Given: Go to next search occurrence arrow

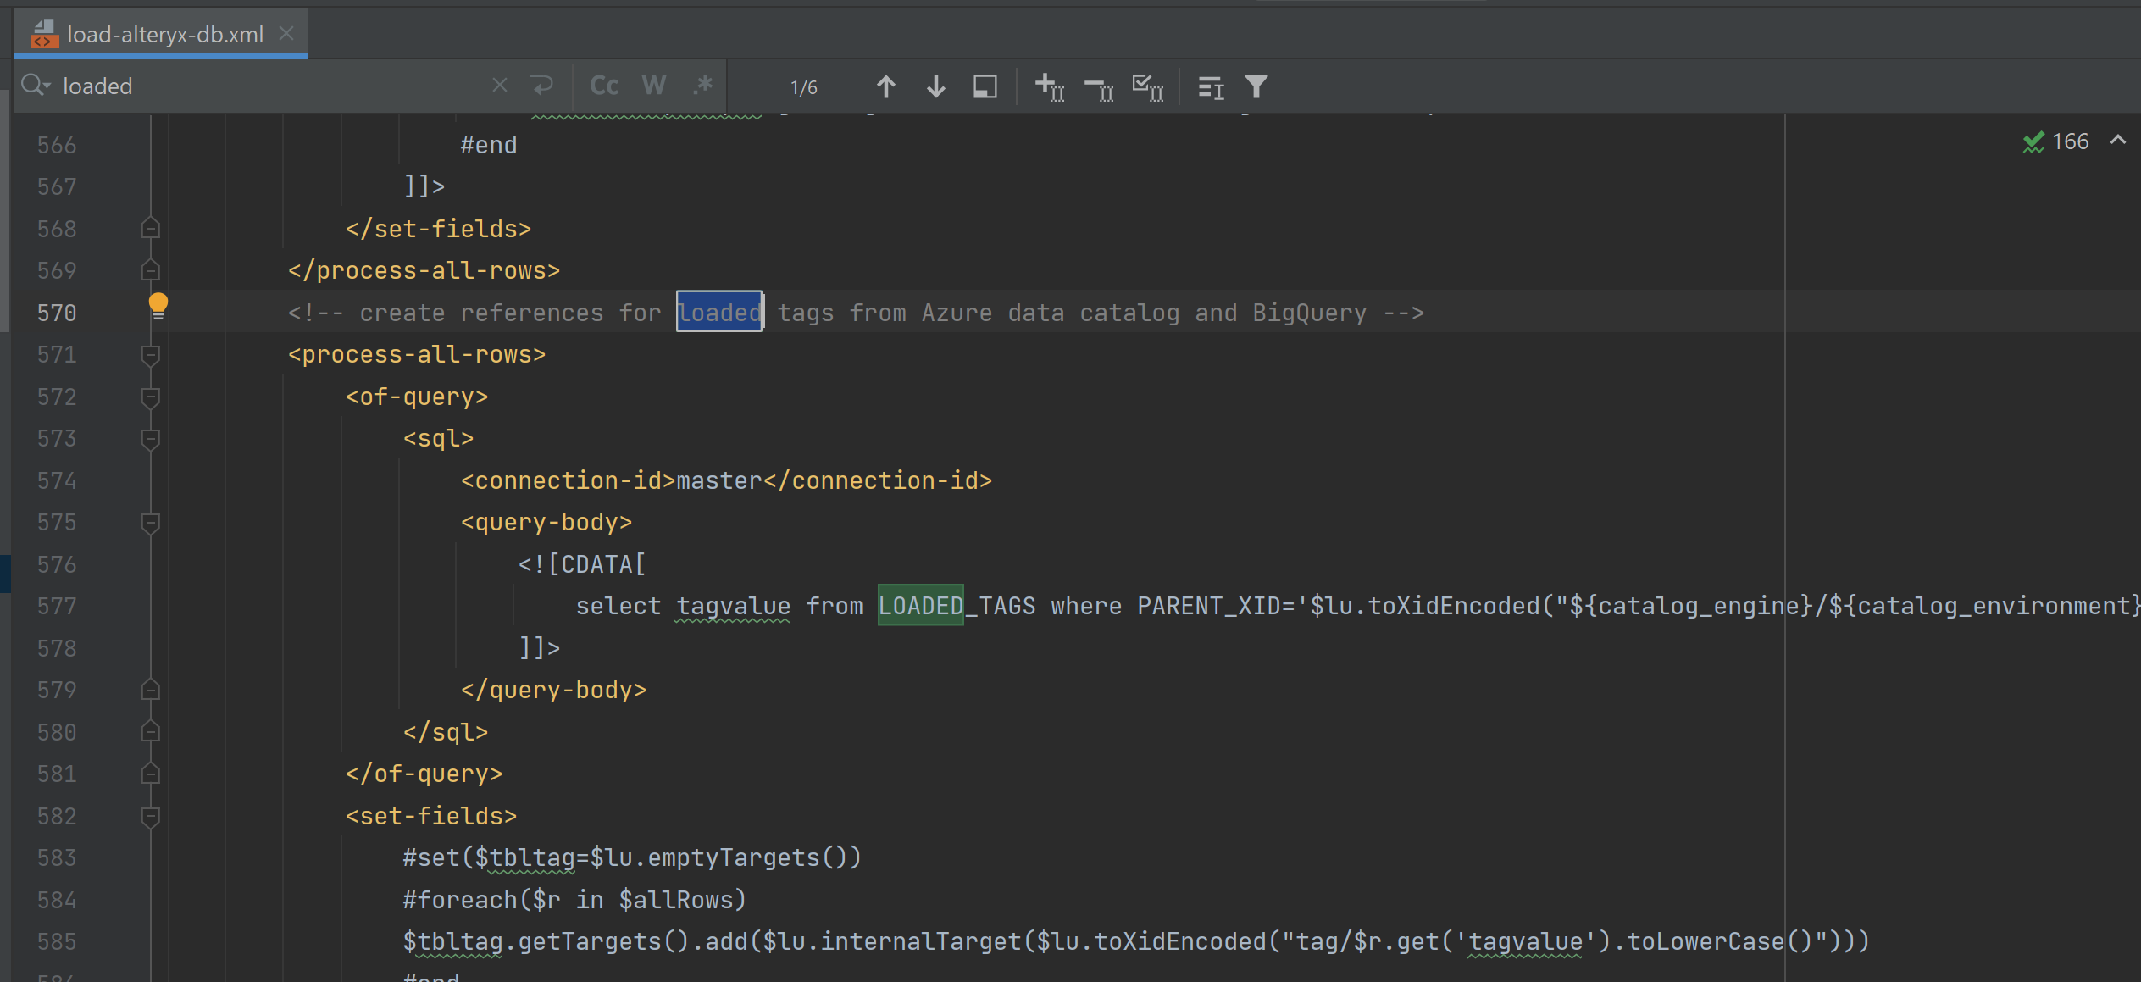Looking at the screenshot, I should (x=935, y=86).
